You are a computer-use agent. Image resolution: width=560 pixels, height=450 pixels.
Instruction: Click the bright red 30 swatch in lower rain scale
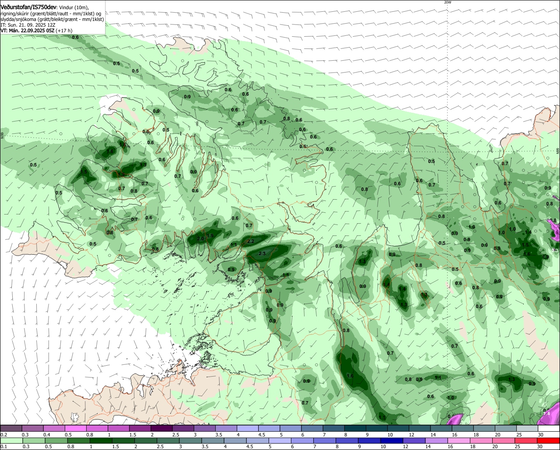coord(549,441)
